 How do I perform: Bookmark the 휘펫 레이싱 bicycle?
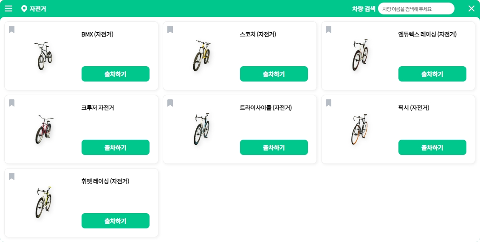click(x=12, y=177)
